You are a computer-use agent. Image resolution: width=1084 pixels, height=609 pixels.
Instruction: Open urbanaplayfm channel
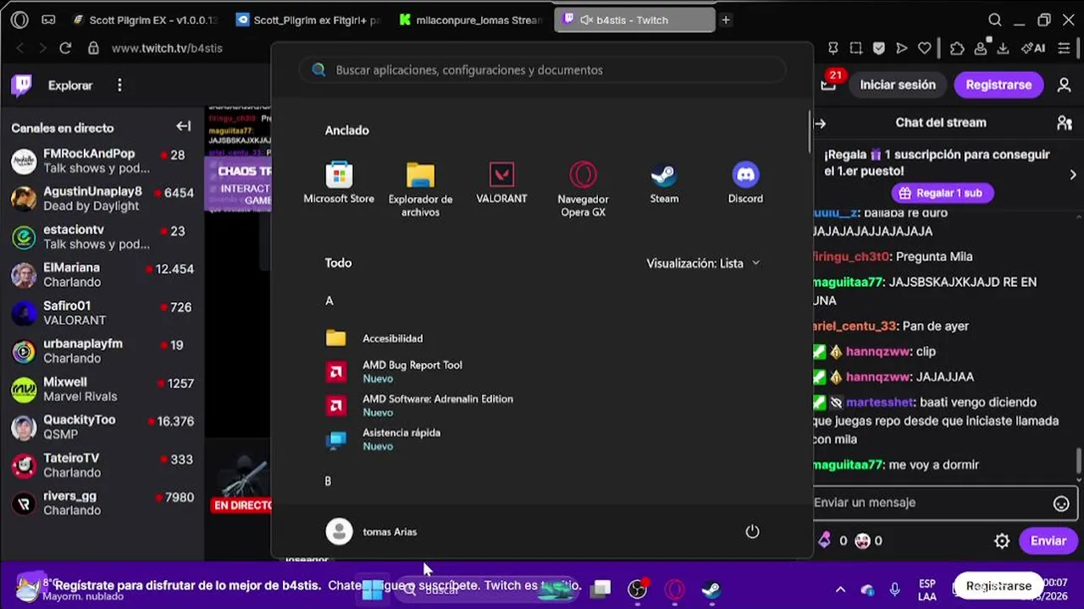tap(102, 351)
